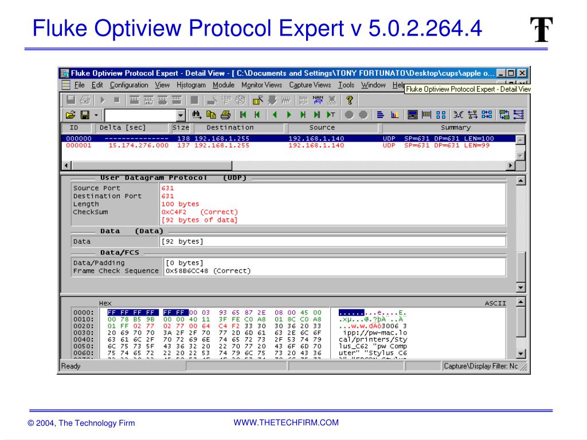The height and width of the screenshot is (440, 587).
Task: Click the green boxes exchange arrows icon
Action: (x=504, y=115)
